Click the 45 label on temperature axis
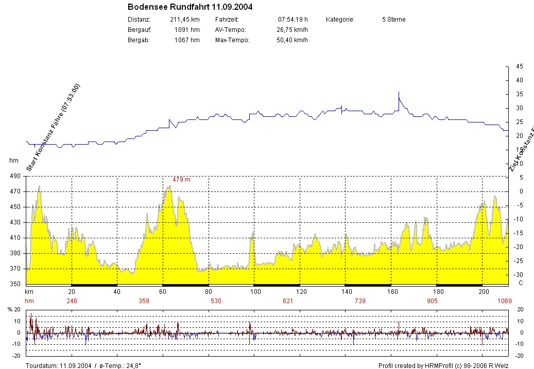Image resolution: width=534 pixels, height=369 pixels. click(519, 66)
